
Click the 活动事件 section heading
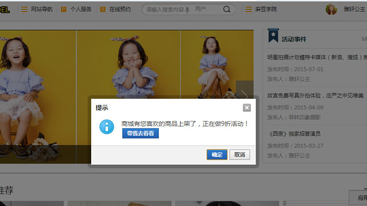(294, 39)
